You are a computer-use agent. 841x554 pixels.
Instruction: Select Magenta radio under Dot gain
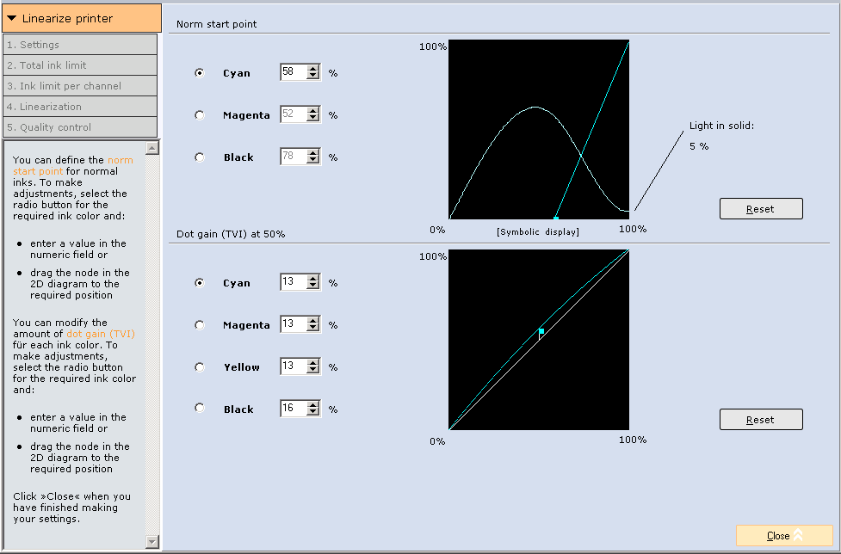point(200,324)
